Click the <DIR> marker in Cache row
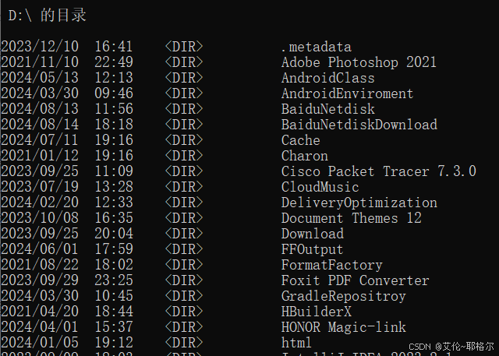499x356 pixels. click(x=184, y=140)
